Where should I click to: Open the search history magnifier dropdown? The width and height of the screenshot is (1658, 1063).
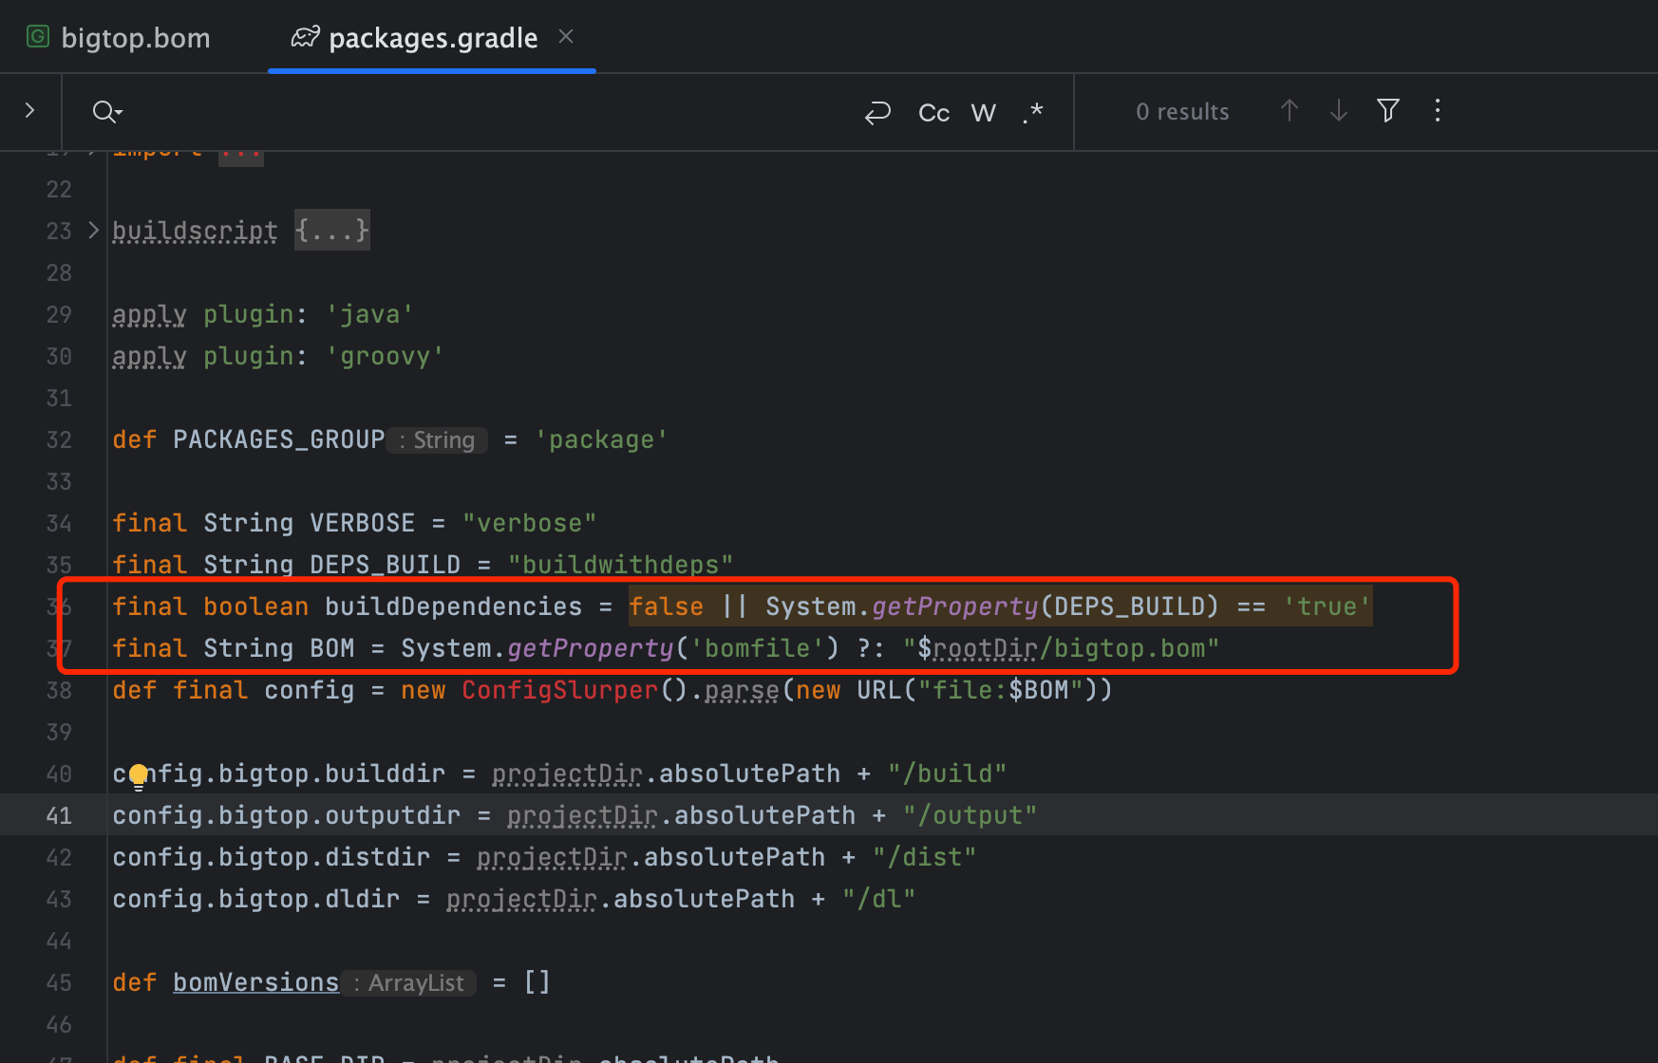tap(107, 112)
